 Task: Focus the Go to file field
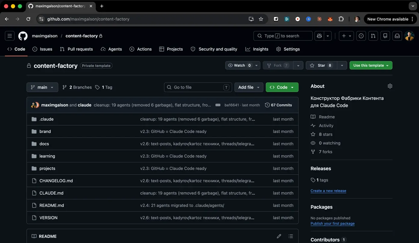198,87
